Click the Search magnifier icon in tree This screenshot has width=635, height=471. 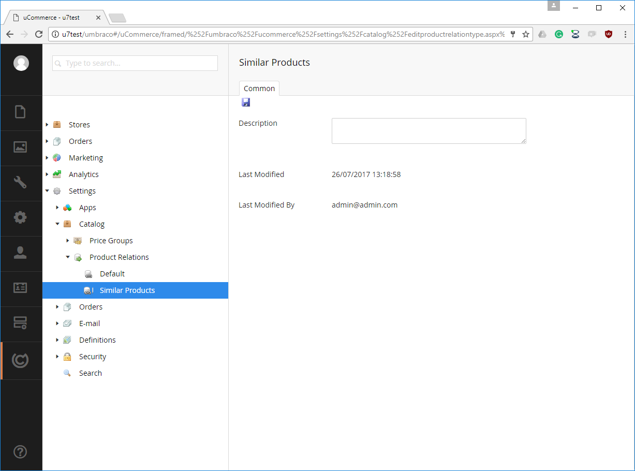67,373
